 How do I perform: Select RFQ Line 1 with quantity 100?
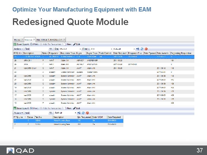68,121
